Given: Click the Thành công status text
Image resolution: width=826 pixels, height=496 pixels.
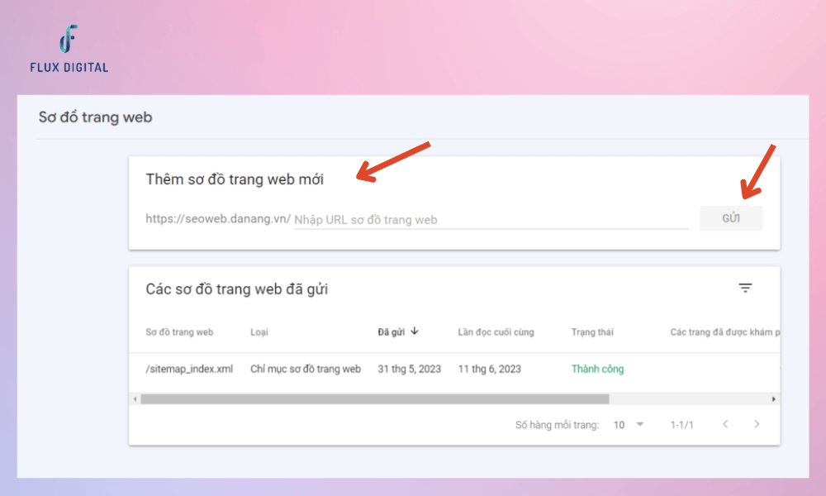Looking at the screenshot, I should pos(597,369).
